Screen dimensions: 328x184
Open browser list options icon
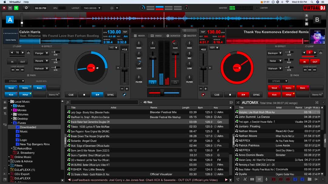tap(231, 102)
